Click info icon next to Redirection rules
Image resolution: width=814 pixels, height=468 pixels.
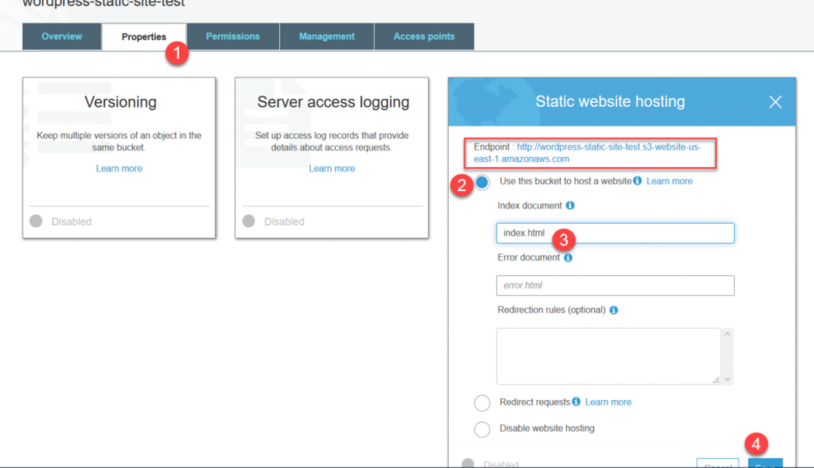click(x=614, y=310)
